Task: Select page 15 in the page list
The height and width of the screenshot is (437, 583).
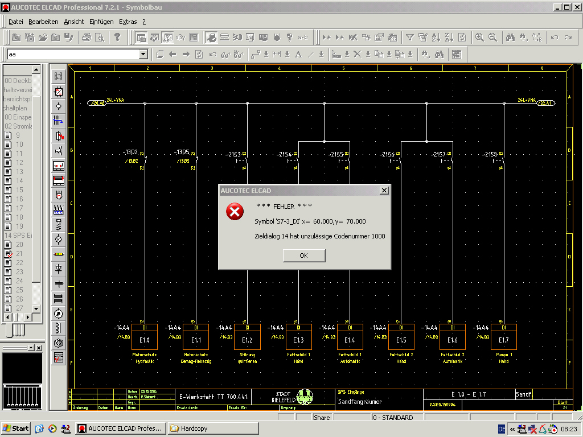Action: pyautogui.click(x=19, y=190)
